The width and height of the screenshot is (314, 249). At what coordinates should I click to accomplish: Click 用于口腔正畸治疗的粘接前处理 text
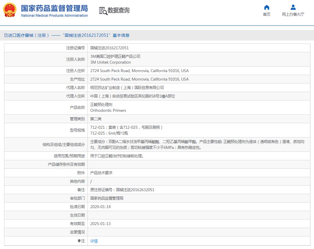pos(117,156)
